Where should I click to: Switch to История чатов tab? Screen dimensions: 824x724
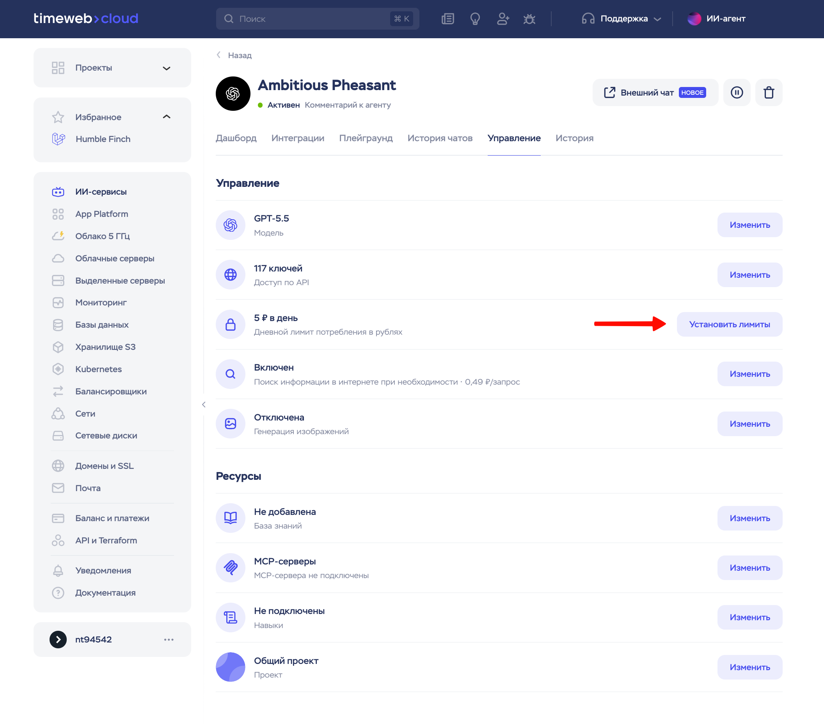click(440, 138)
